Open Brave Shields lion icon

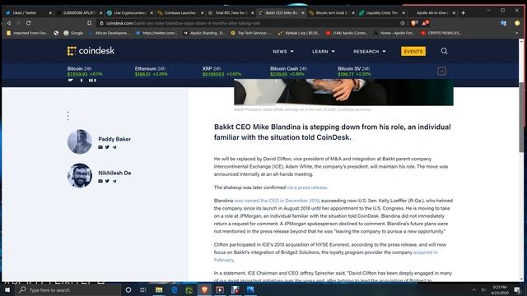point(413,23)
